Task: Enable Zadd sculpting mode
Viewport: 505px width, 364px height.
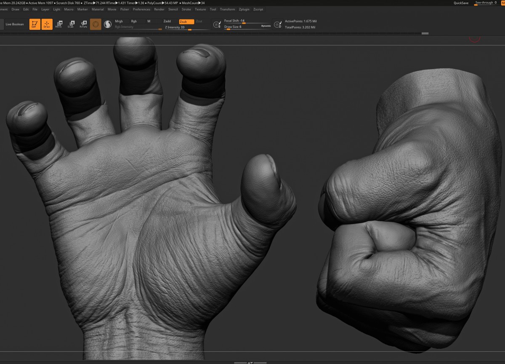Action: click(167, 21)
